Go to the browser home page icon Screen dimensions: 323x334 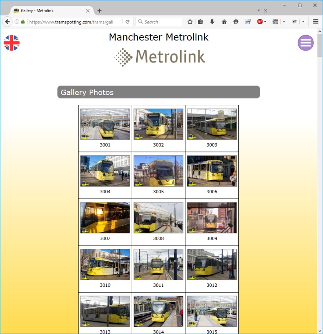click(224, 22)
